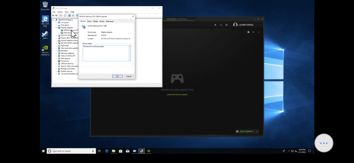The image size is (354, 163).
Task: Click the Device status scrollbar
Action: click(x=129, y=53)
